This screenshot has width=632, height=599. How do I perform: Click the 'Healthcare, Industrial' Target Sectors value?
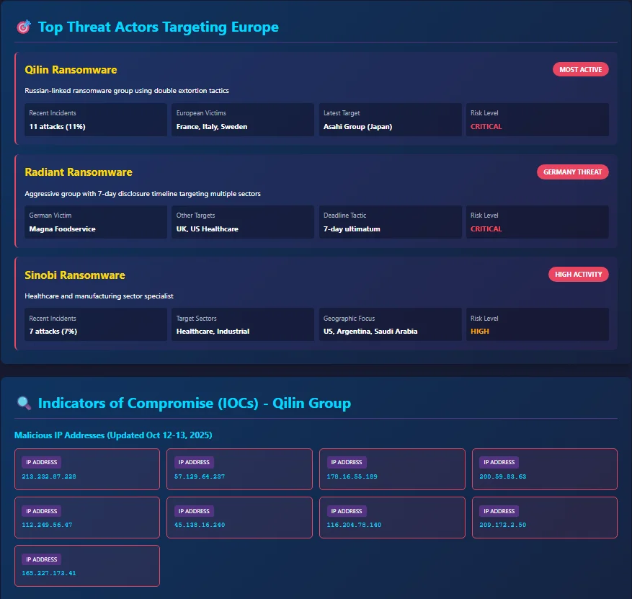(213, 332)
